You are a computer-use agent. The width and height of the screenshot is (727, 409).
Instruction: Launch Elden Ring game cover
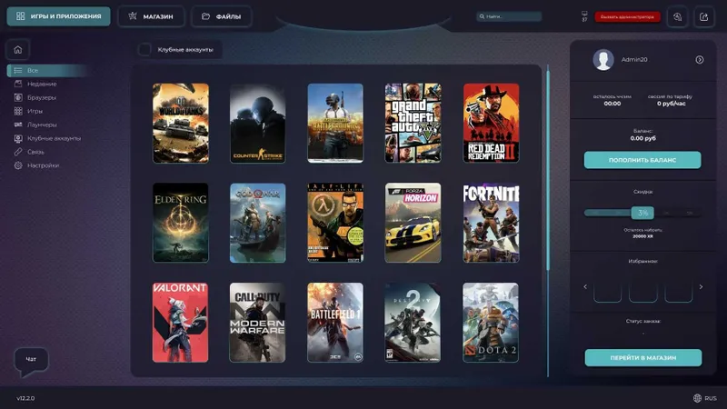tap(180, 223)
